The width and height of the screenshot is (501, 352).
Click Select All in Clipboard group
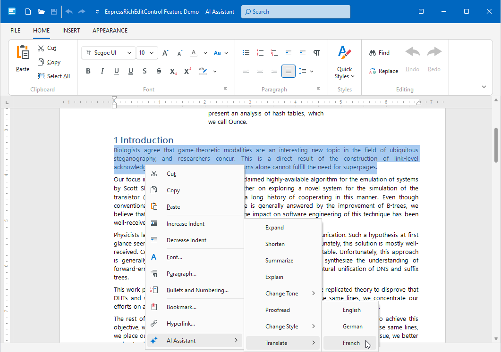coord(53,76)
